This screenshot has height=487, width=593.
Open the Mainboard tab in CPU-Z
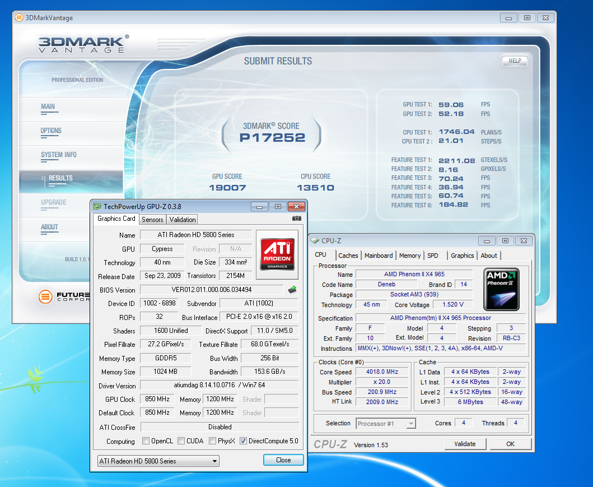pyautogui.click(x=379, y=256)
